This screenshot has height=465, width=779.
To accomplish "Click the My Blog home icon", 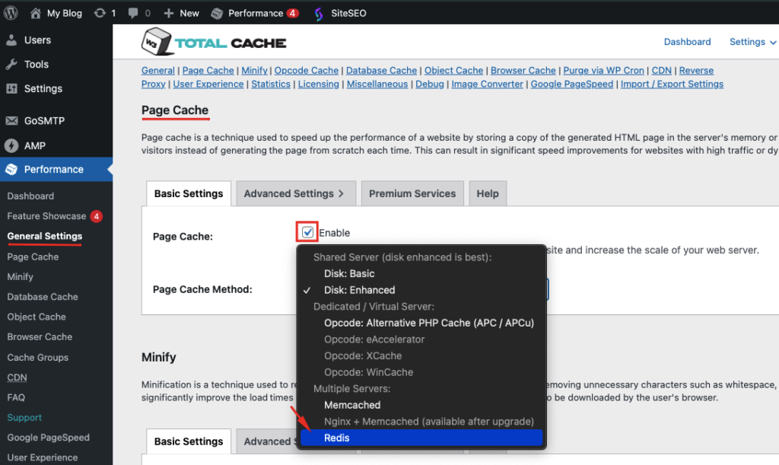I will (x=35, y=13).
